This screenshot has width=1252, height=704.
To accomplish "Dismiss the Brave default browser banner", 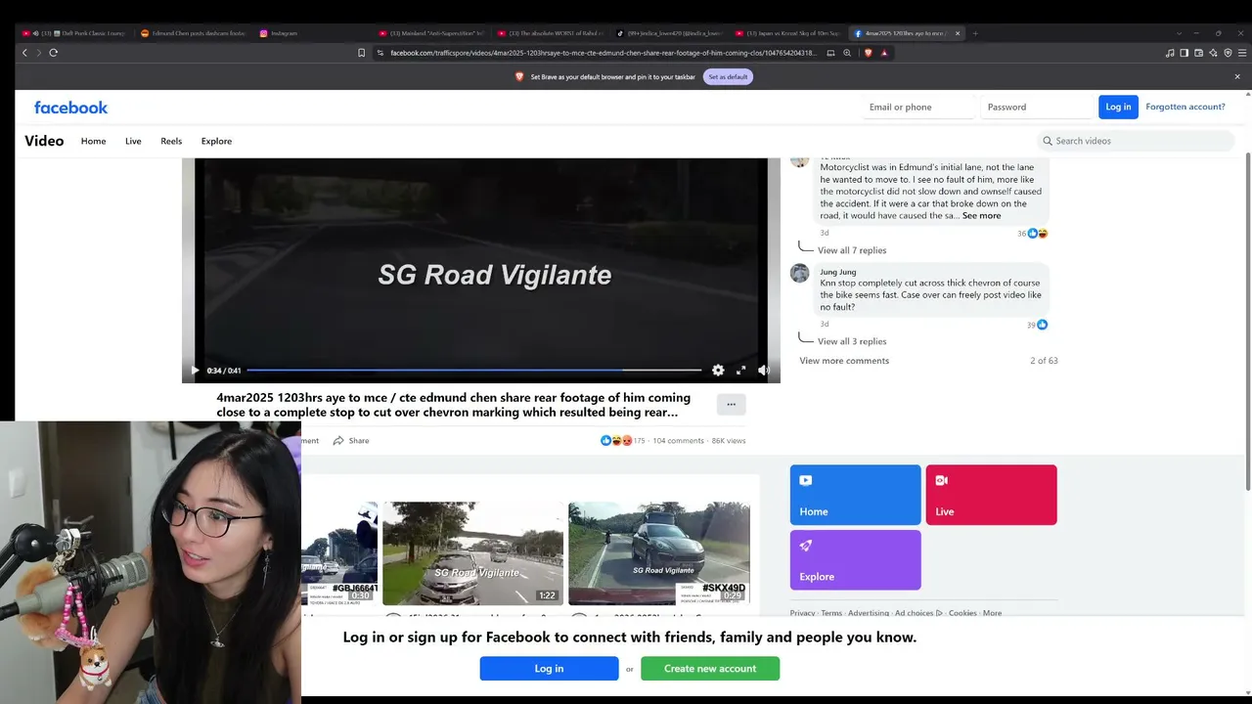I will tap(1237, 76).
